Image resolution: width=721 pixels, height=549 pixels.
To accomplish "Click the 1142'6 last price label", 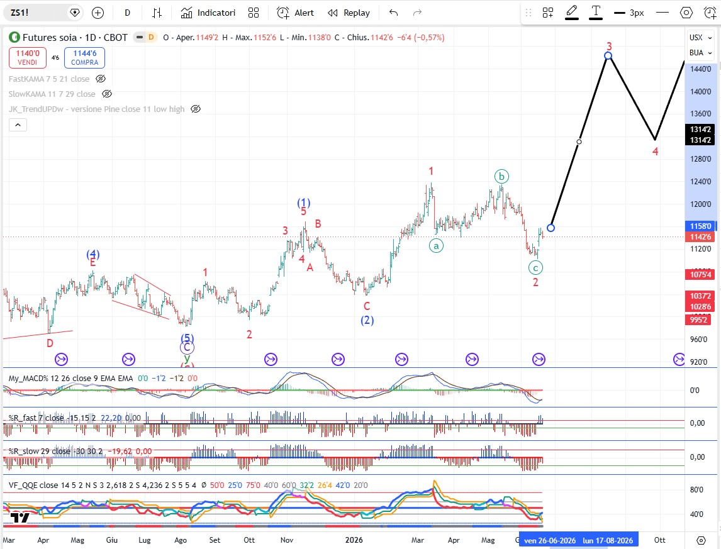I will pyautogui.click(x=700, y=237).
